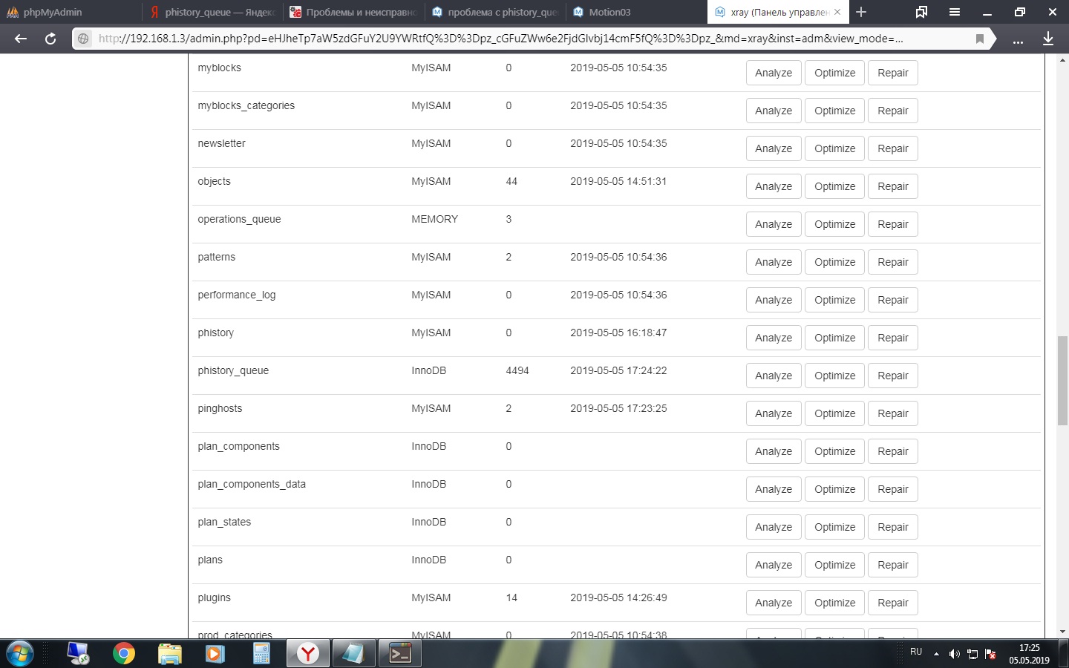Screen dimensions: 1069x668
Task: Switch to the Motion03 tab
Action: [x=637, y=12]
